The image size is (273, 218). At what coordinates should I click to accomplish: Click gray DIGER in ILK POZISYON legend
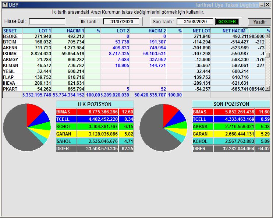66,149
